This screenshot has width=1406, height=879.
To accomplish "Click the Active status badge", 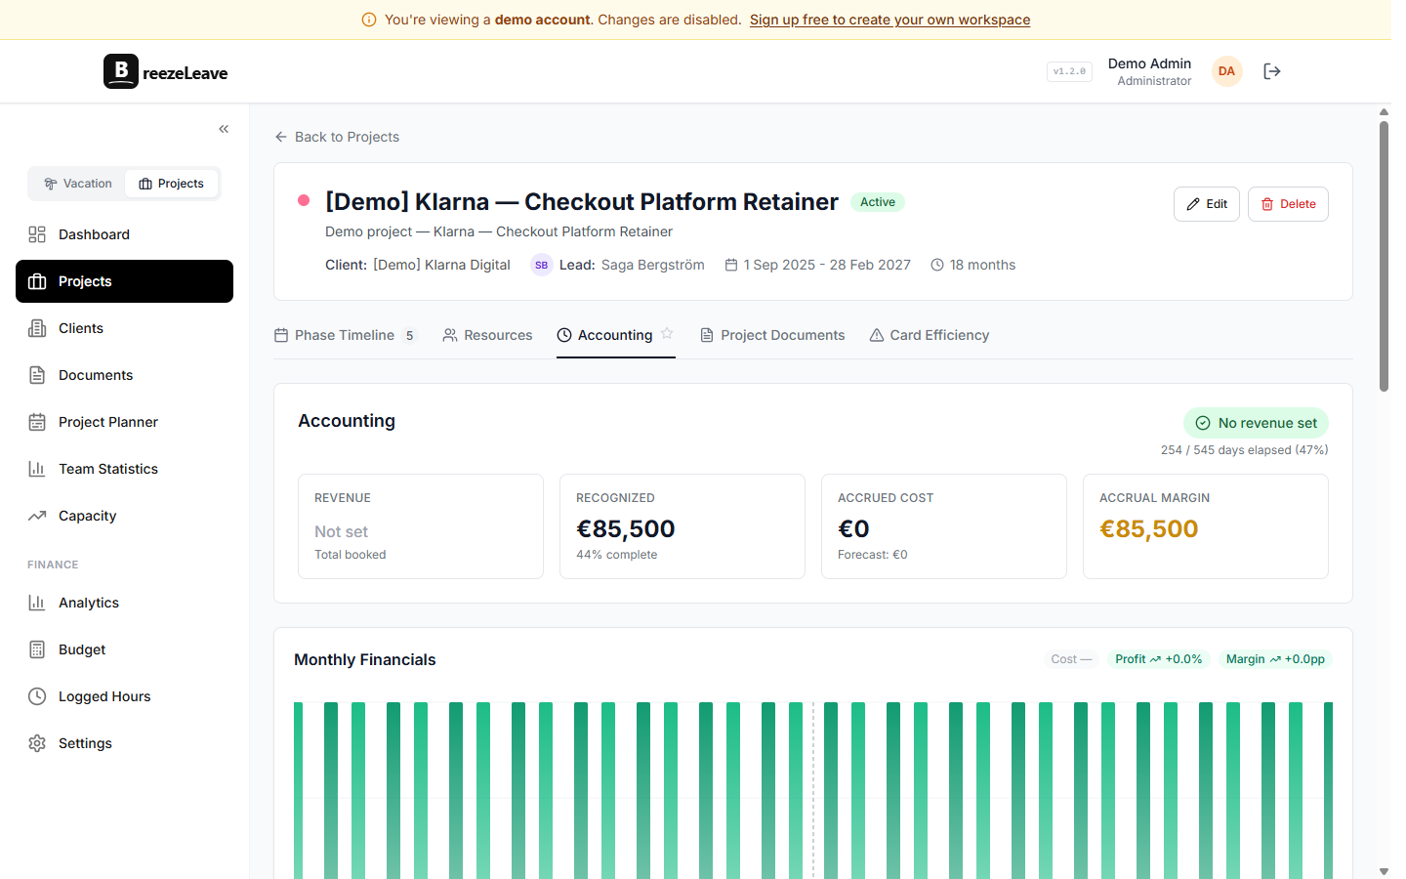I will click(x=878, y=202).
